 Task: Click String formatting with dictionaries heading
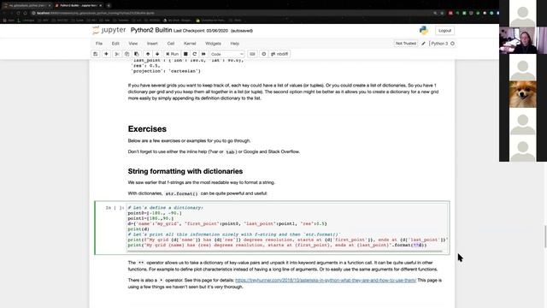pyautogui.click(x=185, y=171)
